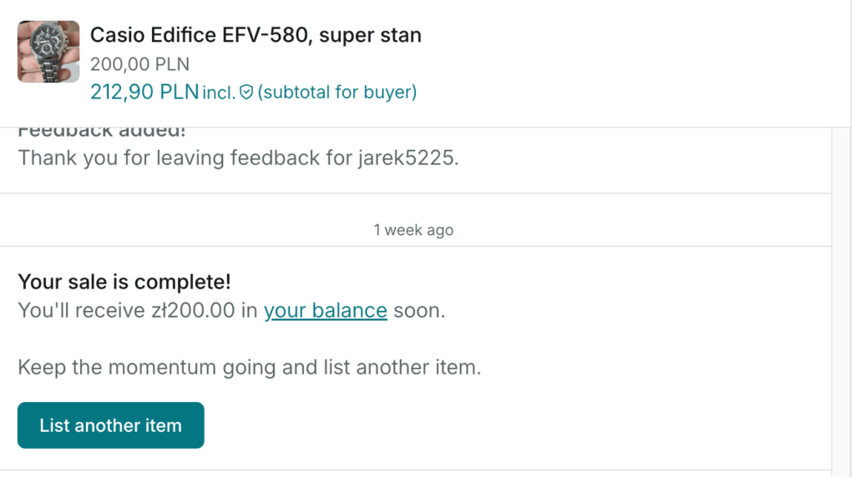Click the username jarek5225 in feedback message
The width and height of the screenshot is (855, 477).
[x=408, y=158]
